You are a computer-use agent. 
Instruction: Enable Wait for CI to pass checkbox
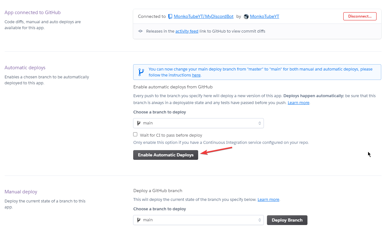click(135, 134)
